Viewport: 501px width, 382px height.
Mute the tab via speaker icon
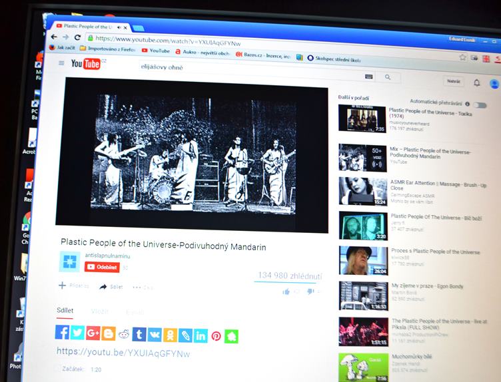119,27
